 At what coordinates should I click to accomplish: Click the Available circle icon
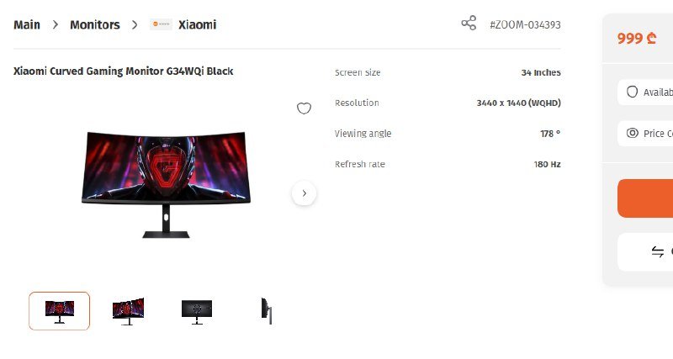pos(632,92)
